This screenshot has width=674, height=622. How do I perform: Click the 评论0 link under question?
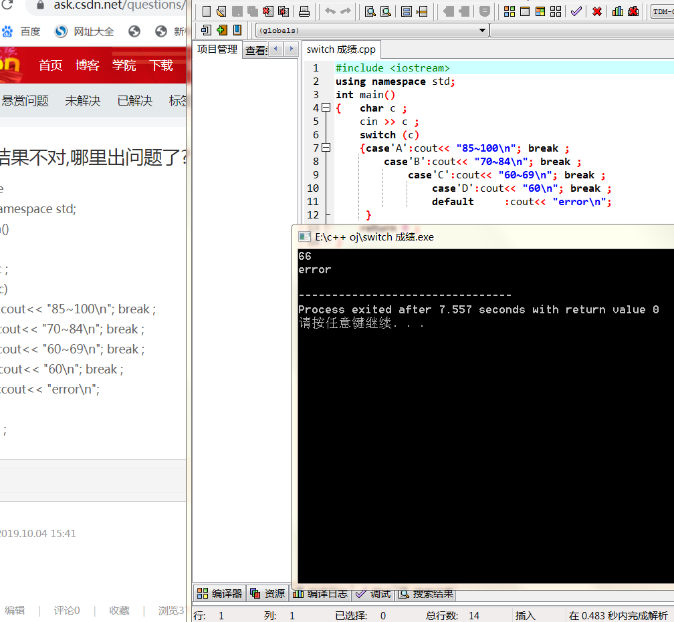click(x=67, y=611)
